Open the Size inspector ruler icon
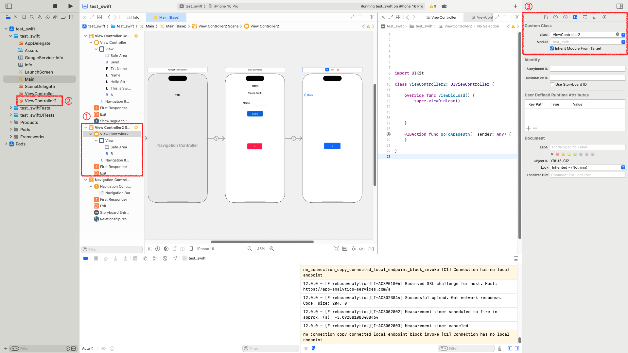The height and width of the screenshot is (353, 628). (595, 17)
